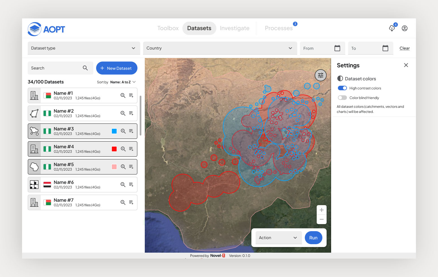Screen dimensions: 438x277
Task: Open the user account profile icon
Action: pos(405,28)
